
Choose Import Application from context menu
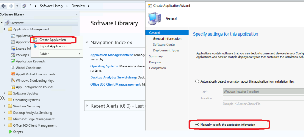(53, 46)
